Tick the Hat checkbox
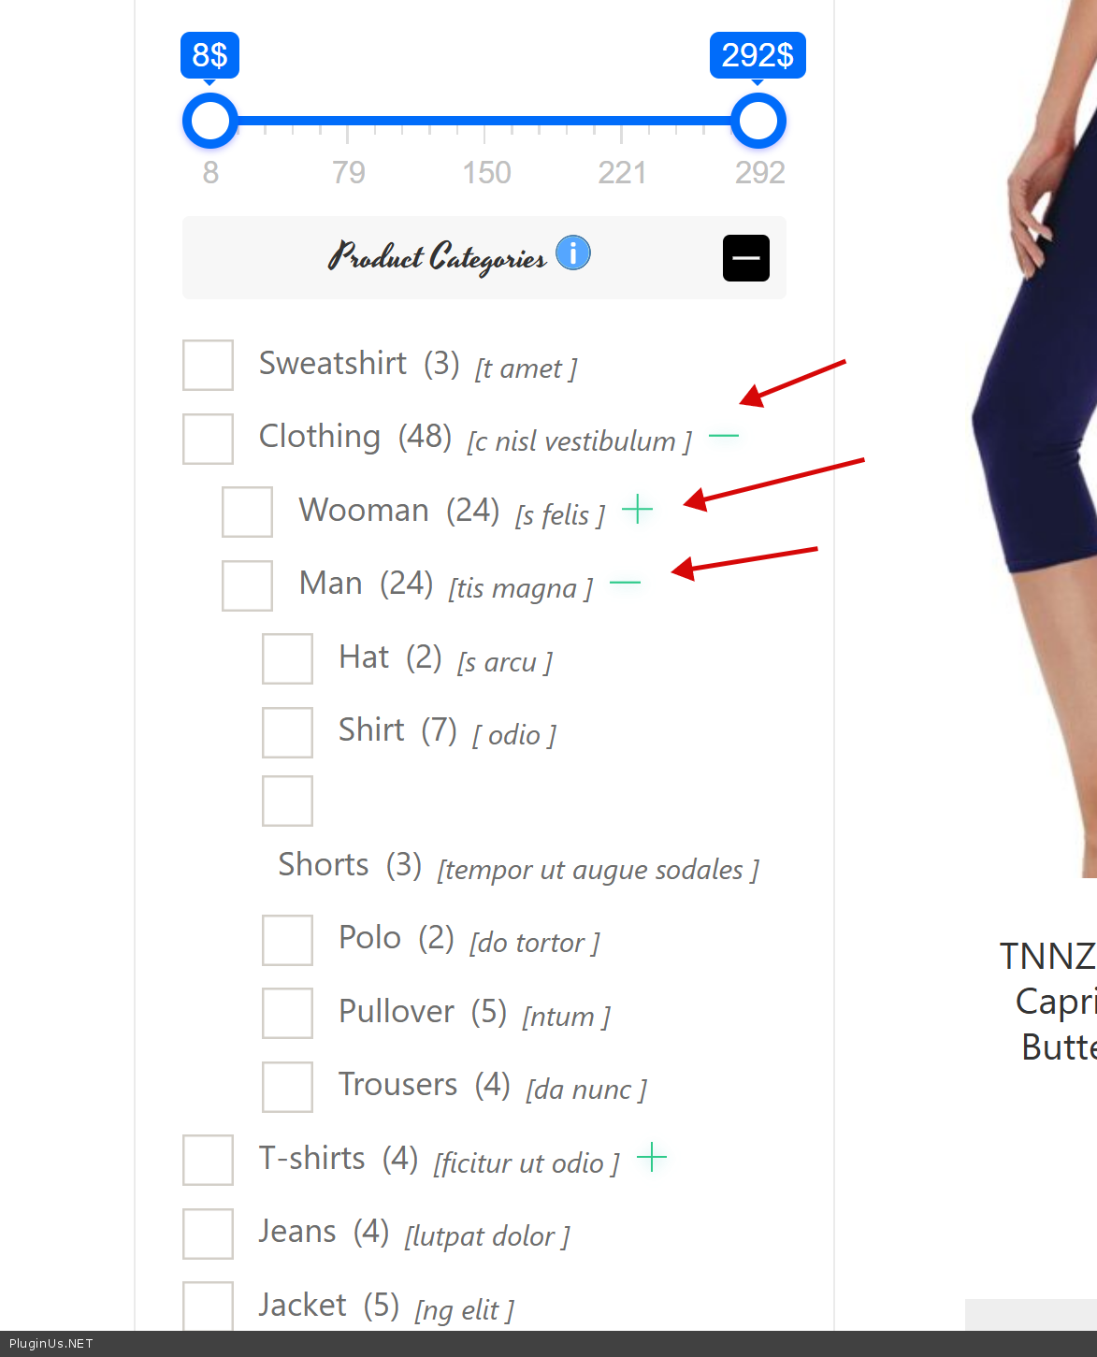The height and width of the screenshot is (1357, 1097). (287, 658)
